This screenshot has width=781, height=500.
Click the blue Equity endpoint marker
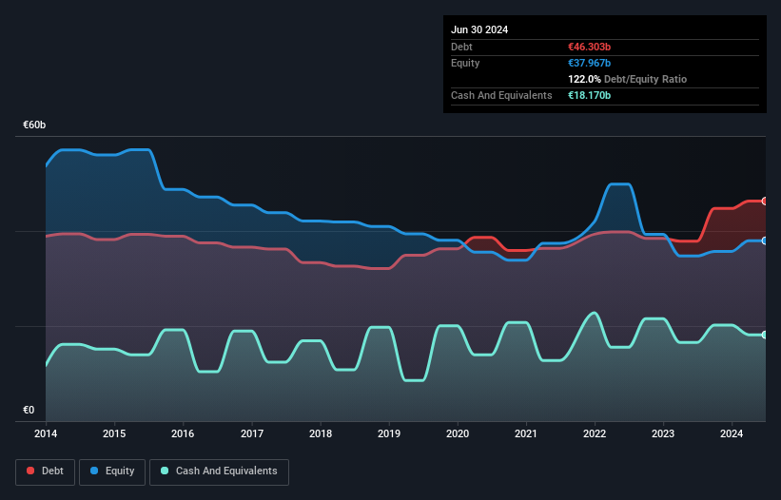click(x=765, y=240)
